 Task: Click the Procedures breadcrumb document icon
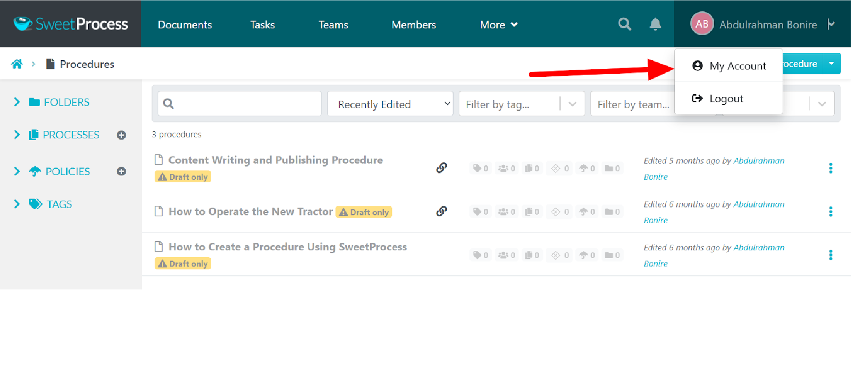[50, 64]
